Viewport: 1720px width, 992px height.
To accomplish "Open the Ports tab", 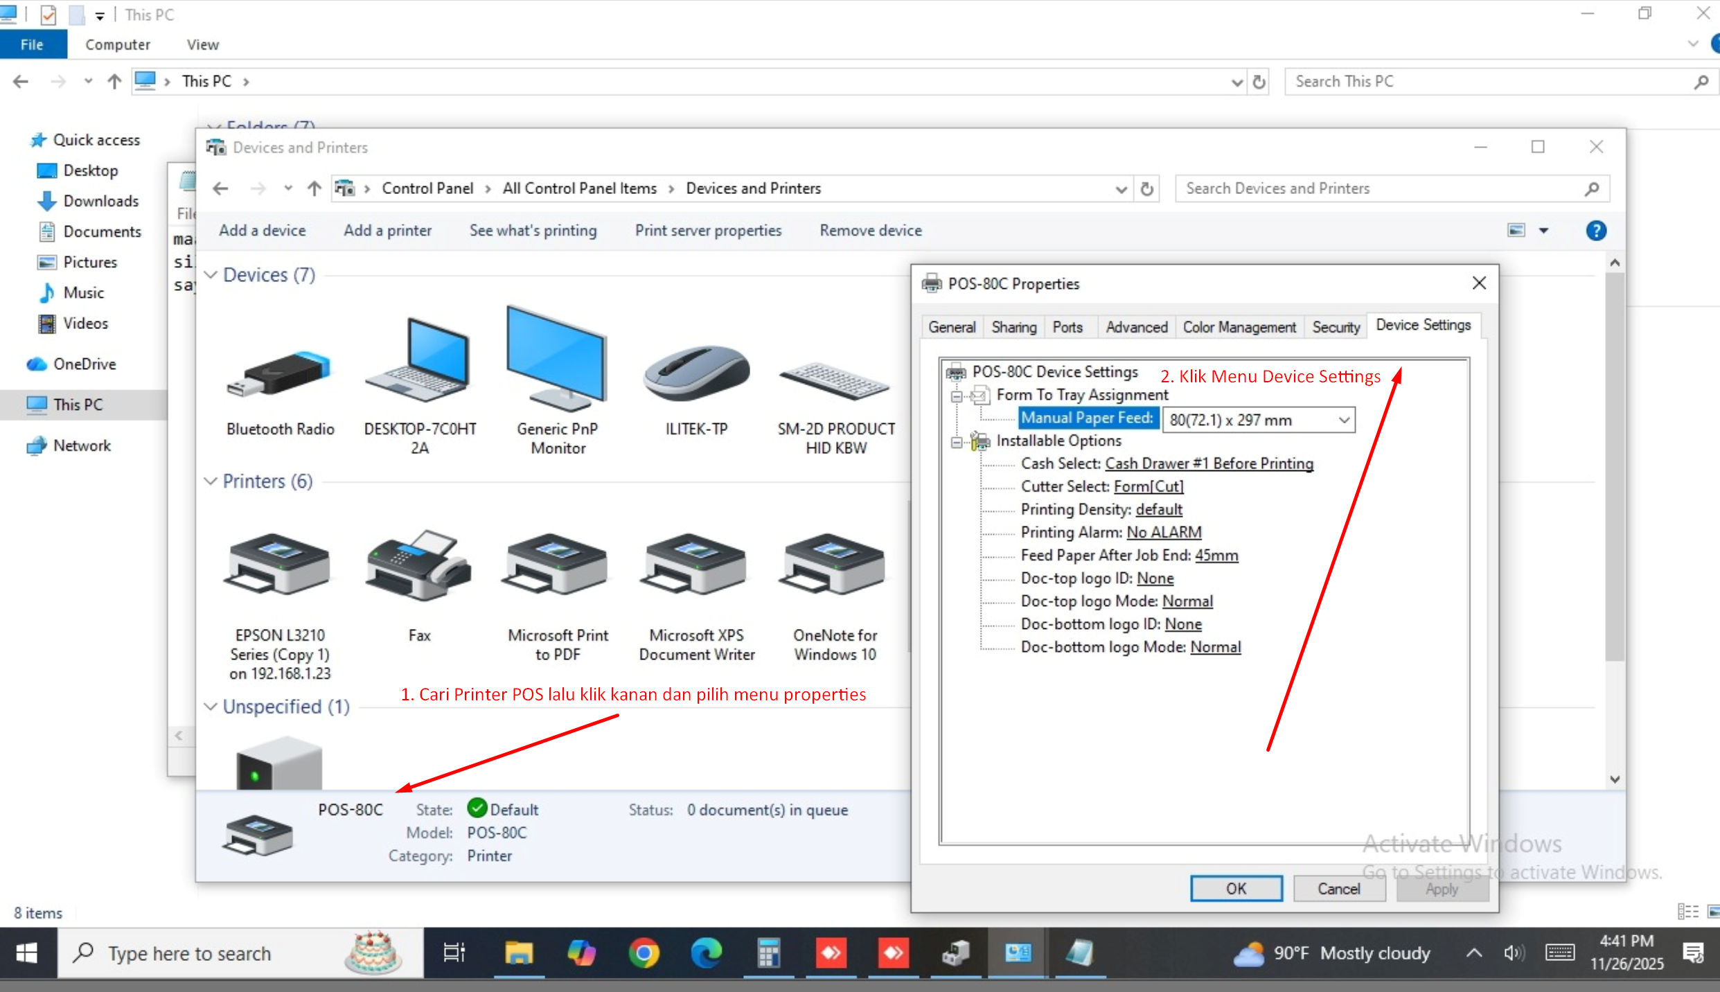I will [x=1067, y=327].
